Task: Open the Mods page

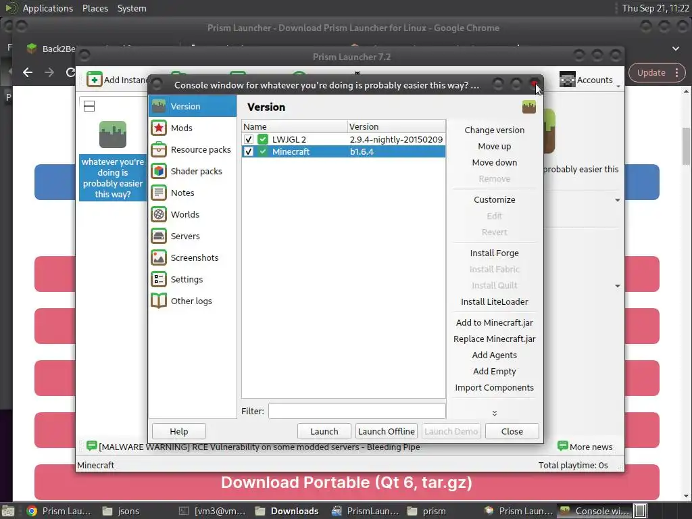Action: pyautogui.click(x=193, y=128)
